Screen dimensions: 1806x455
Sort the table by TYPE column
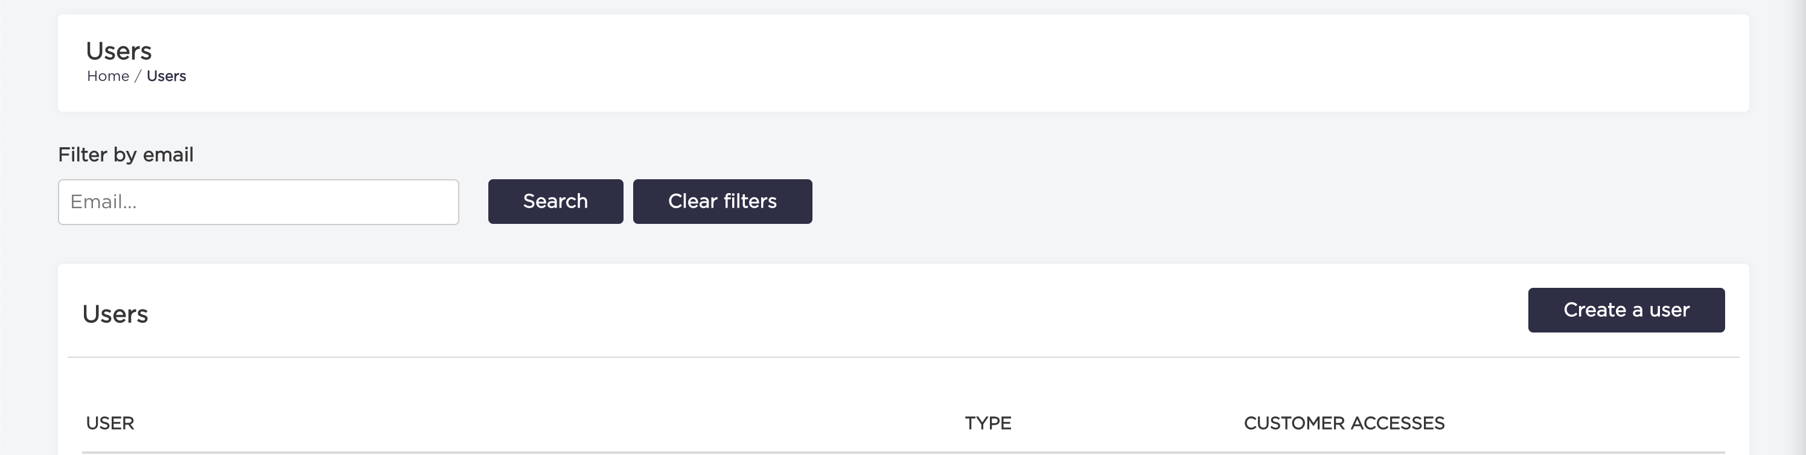pos(987,424)
